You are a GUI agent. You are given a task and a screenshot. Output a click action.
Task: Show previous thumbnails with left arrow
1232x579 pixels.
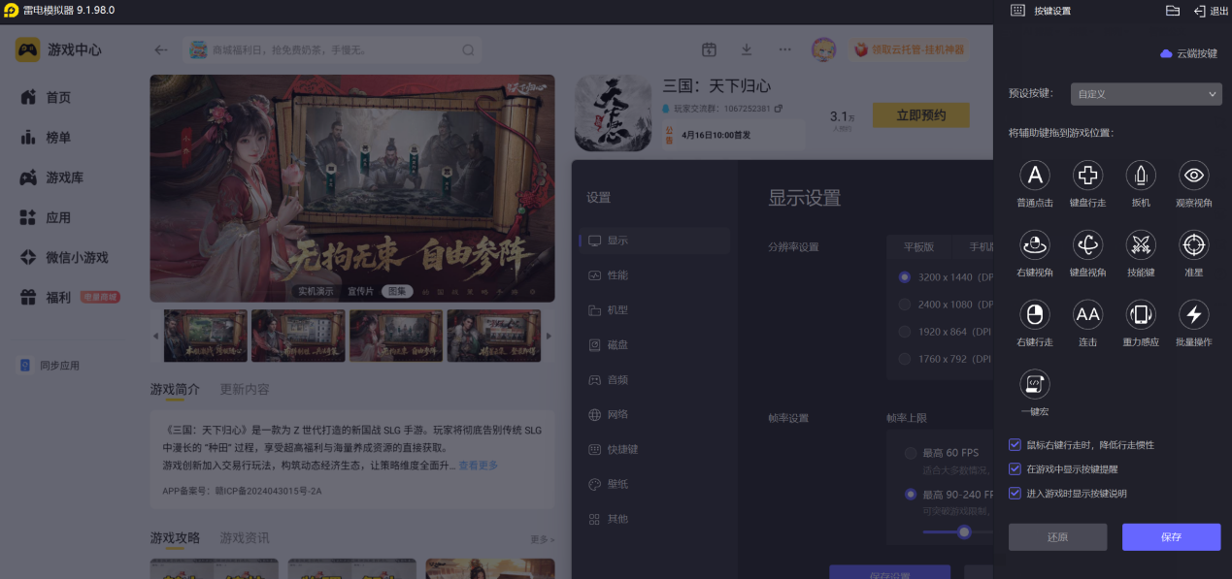click(x=156, y=336)
